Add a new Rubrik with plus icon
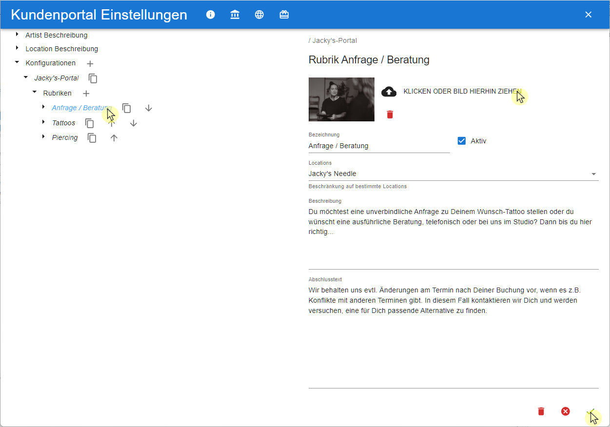This screenshot has height=427, width=610. click(x=86, y=93)
